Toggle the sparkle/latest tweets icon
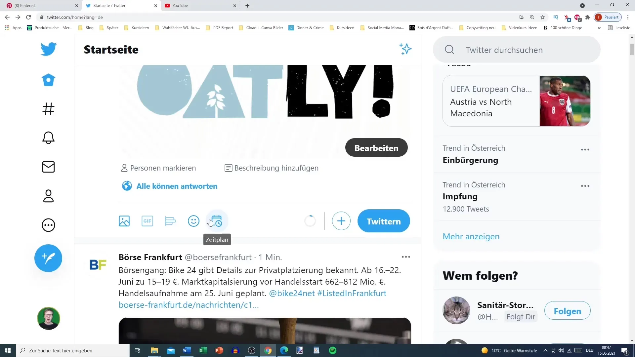 pos(405,49)
